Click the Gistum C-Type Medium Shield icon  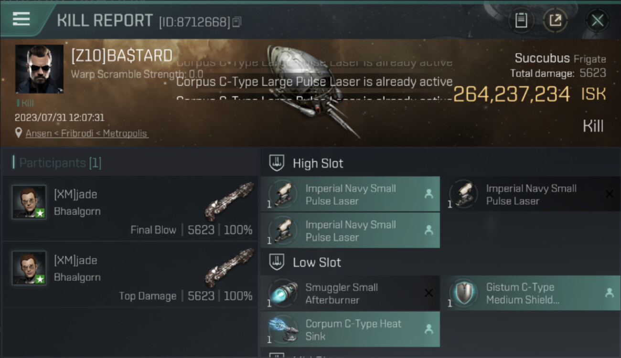(x=462, y=293)
